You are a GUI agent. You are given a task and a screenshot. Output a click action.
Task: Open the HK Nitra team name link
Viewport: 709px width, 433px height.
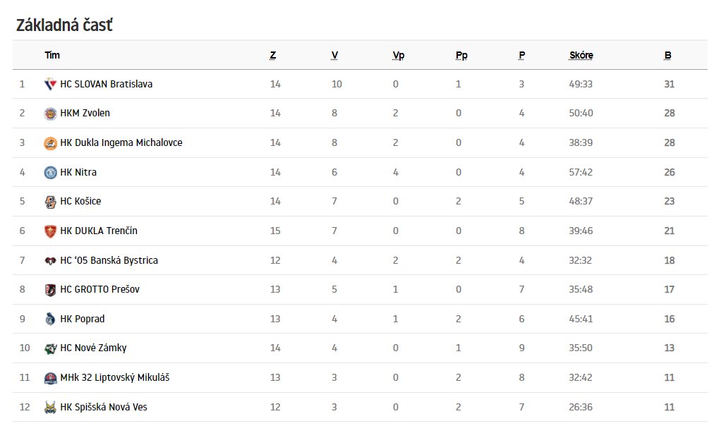click(78, 172)
